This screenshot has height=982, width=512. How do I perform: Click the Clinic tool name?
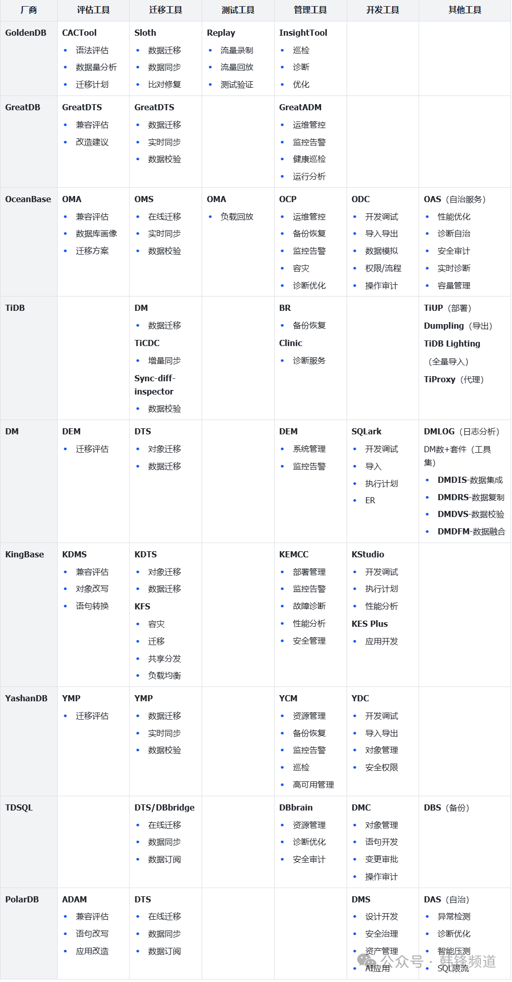290,343
